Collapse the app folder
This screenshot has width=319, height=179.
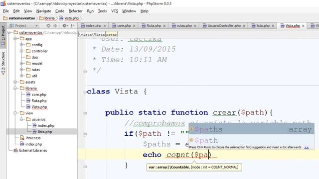(15, 39)
